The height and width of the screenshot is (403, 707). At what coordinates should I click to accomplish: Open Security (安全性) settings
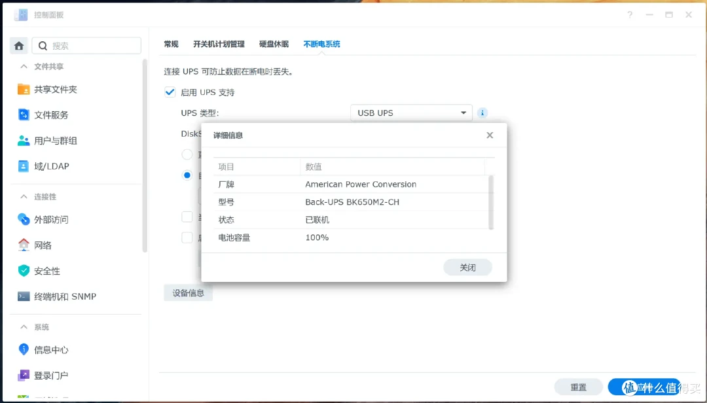[39, 271]
